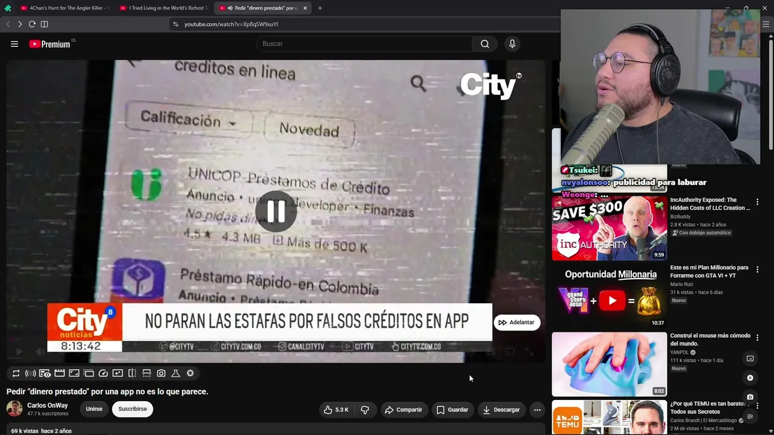Click the sparkle video filter icon
This screenshot has height=435, width=774.
point(118,373)
